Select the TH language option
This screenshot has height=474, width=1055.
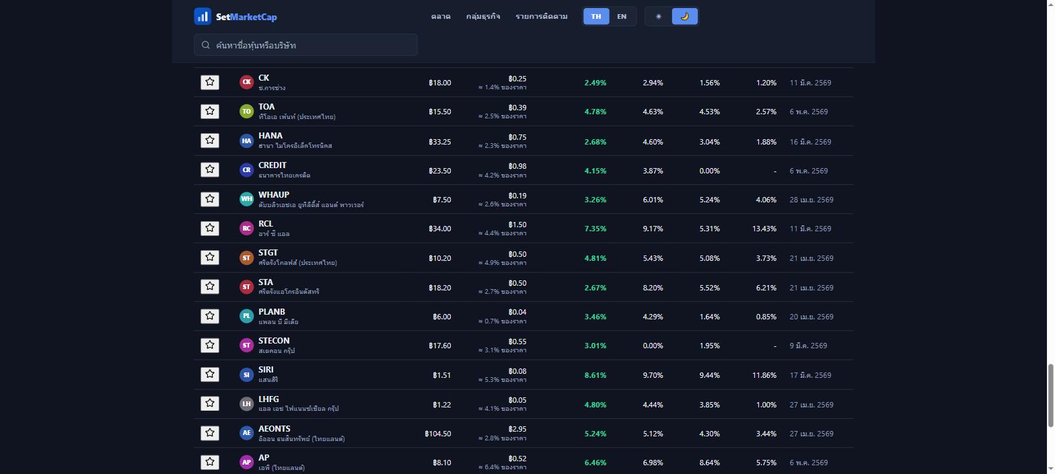[x=596, y=16]
